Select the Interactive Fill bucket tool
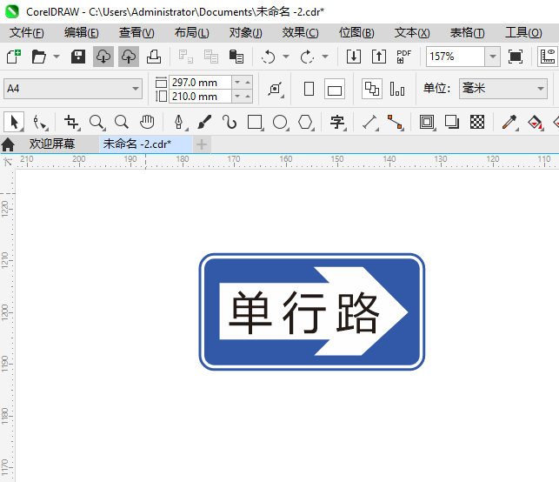This screenshot has height=482, width=559. [536, 123]
